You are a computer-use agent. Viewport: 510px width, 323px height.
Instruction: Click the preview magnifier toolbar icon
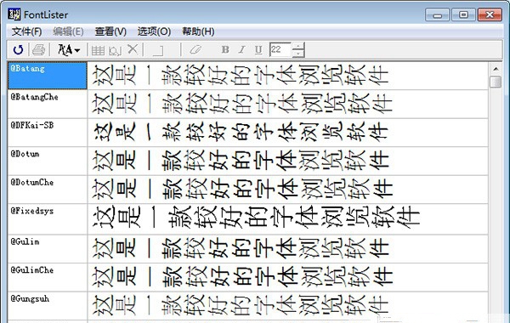coord(115,50)
